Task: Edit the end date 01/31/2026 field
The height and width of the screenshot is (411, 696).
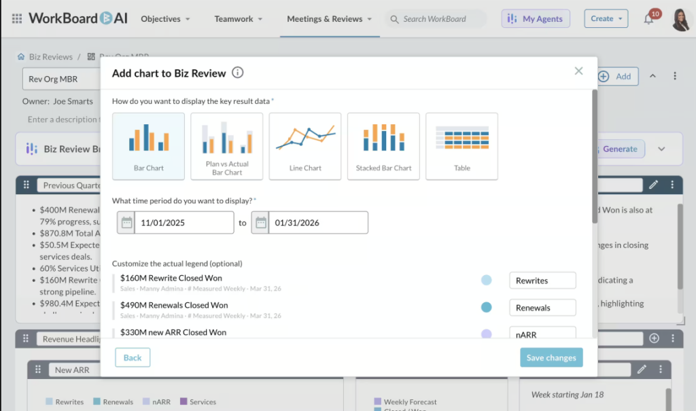Action: 318,222
